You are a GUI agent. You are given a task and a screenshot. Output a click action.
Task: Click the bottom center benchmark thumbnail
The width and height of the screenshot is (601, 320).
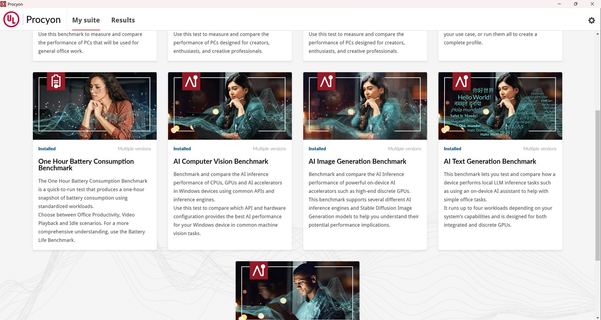(x=297, y=291)
